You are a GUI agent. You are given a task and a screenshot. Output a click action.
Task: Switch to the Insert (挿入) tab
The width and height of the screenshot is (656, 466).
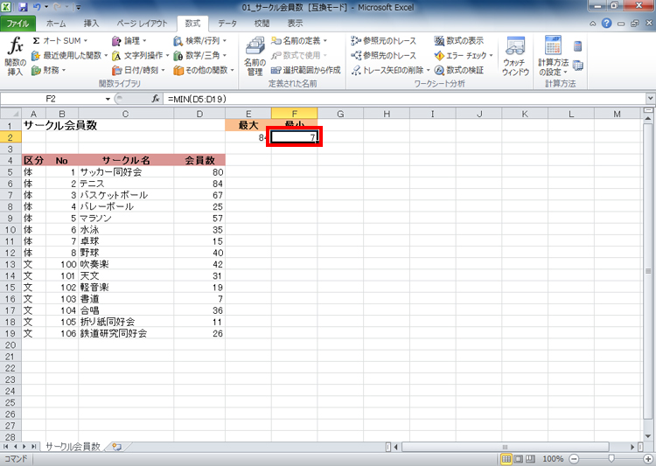coord(91,24)
